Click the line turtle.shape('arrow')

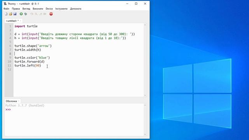(x=33, y=46)
